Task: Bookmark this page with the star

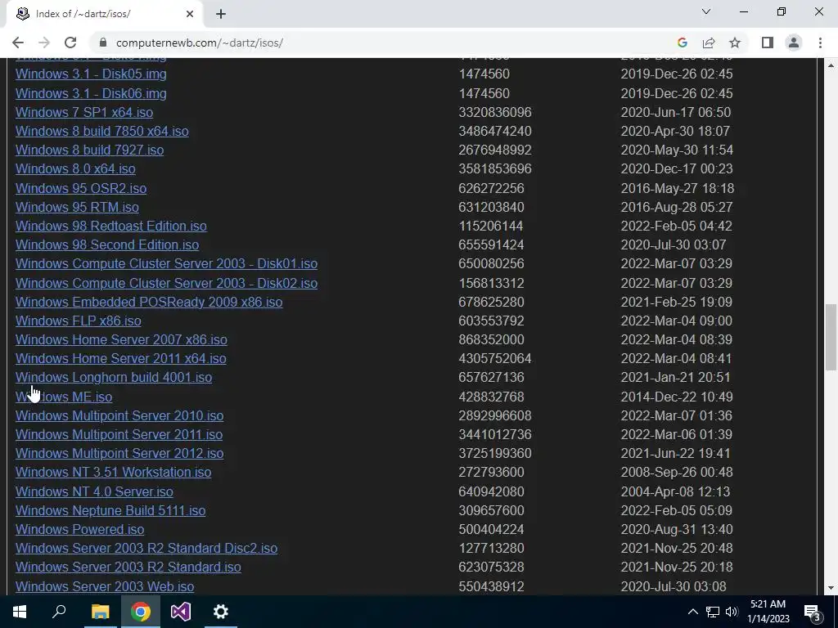Action: tap(735, 43)
